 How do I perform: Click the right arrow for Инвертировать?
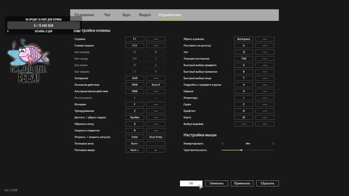click(273, 144)
